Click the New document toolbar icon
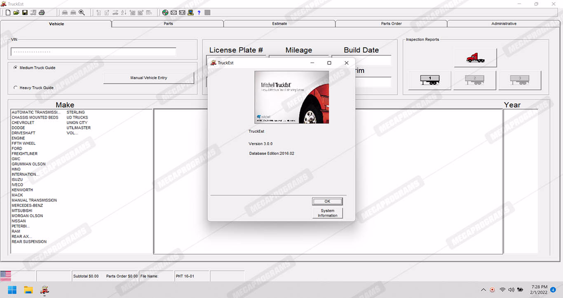 [8, 13]
